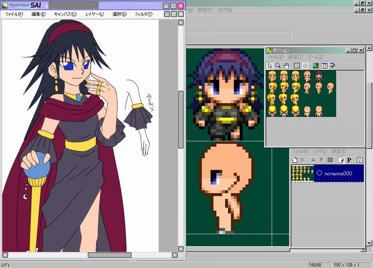Select the magnifier zoom tool in Position panel
The height and width of the screenshot is (268, 373).
tap(278, 66)
